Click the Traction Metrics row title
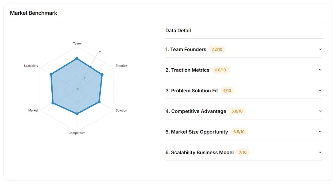Viewport: 335px width, 184px height. point(187,70)
